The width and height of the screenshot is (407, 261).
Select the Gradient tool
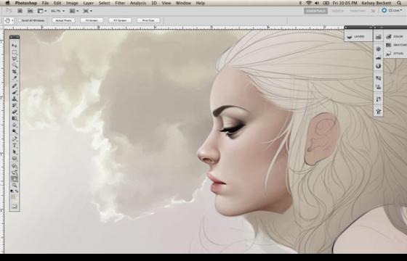[15, 118]
